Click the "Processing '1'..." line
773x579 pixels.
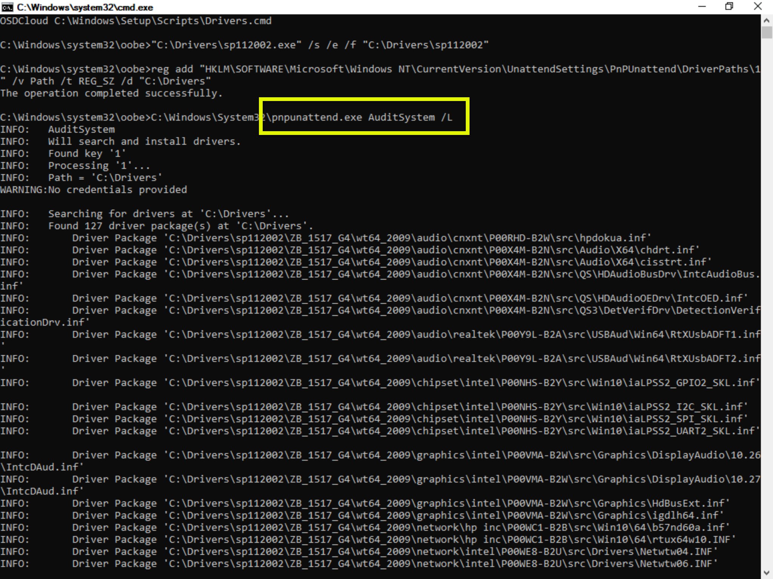[x=75, y=165]
